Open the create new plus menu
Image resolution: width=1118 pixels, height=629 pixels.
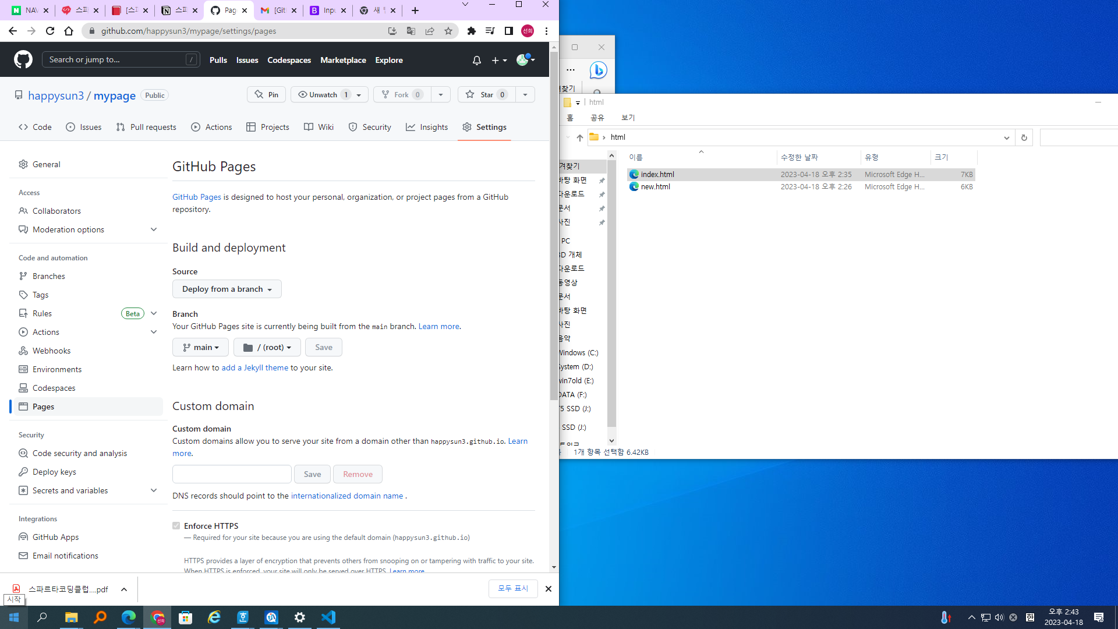[499, 60]
